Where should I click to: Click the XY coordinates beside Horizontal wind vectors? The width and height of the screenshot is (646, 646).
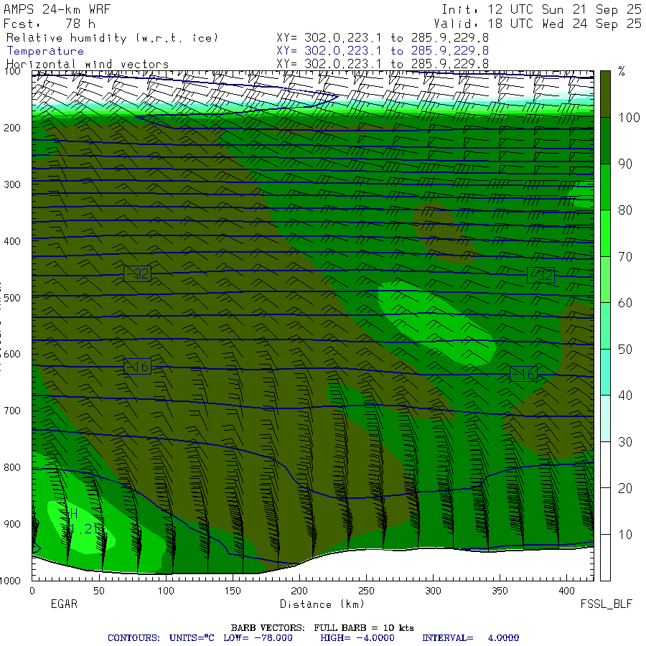point(383,64)
